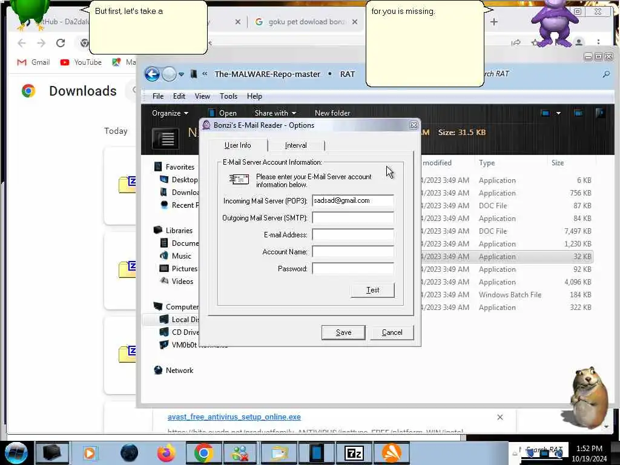
Task: Open 7-Zip from the taskbar
Action: (354, 453)
